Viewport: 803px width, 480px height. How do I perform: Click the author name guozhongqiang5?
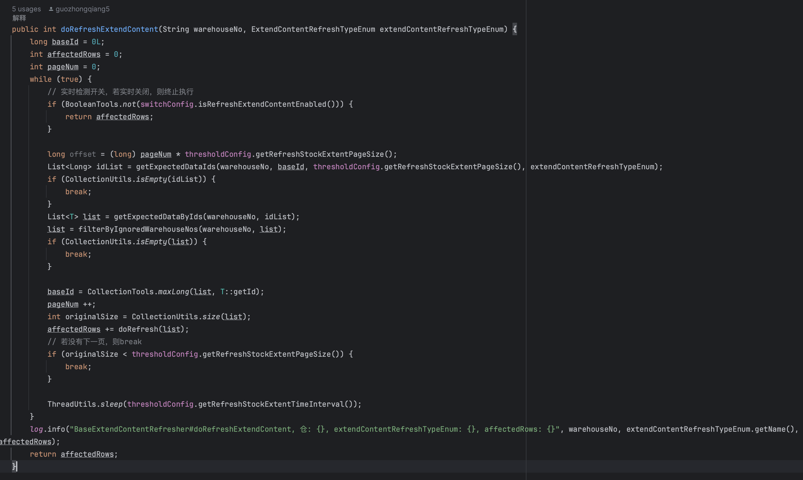82,9
